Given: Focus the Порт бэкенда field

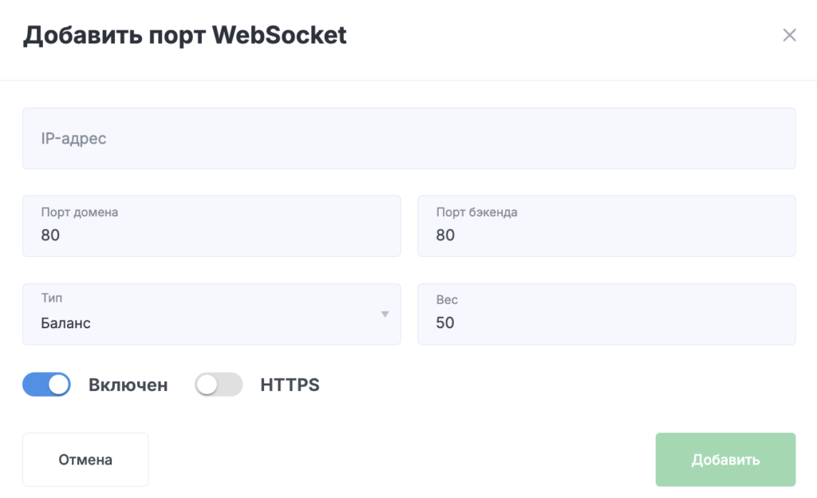Looking at the screenshot, I should pyautogui.click(x=606, y=235).
